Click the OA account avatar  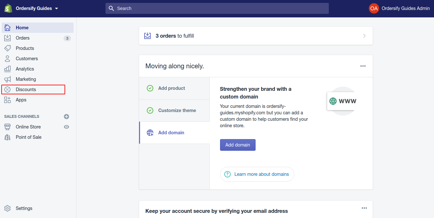[374, 8]
